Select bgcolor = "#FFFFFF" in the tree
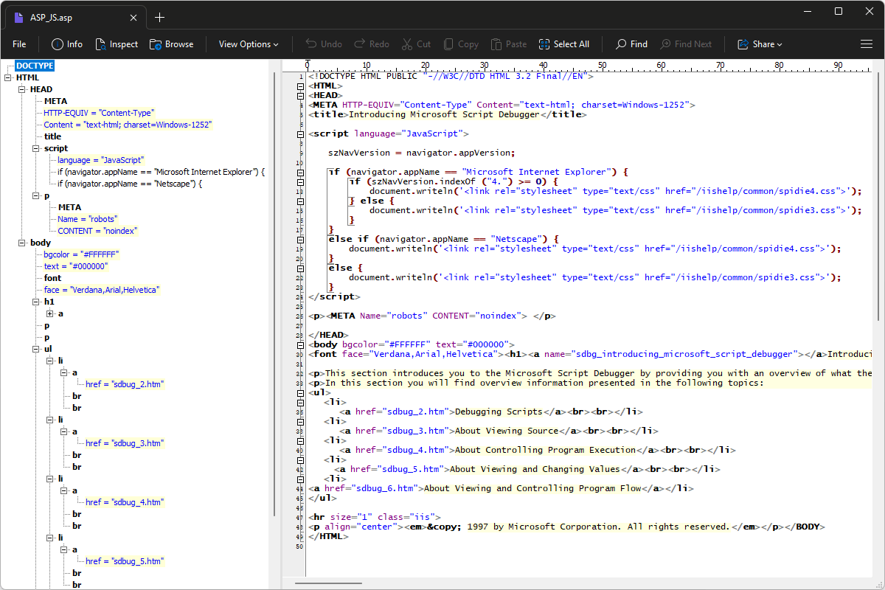This screenshot has height=590, width=885. pos(81,254)
